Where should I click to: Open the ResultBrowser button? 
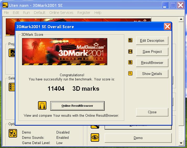(152, 63)
